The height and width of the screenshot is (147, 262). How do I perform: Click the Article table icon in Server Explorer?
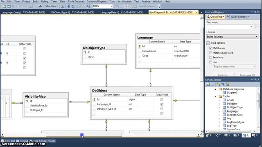pyautogui.click(x=224, y=100)
